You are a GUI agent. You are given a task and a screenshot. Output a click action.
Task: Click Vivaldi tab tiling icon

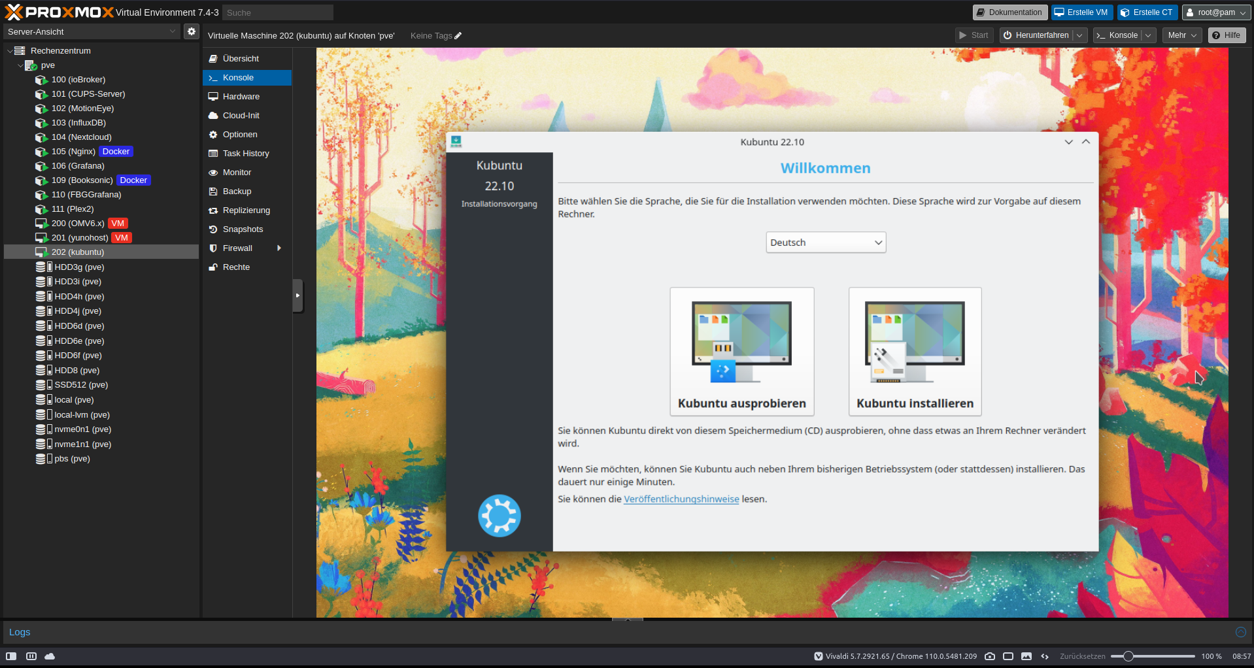[x=31, y=656]
